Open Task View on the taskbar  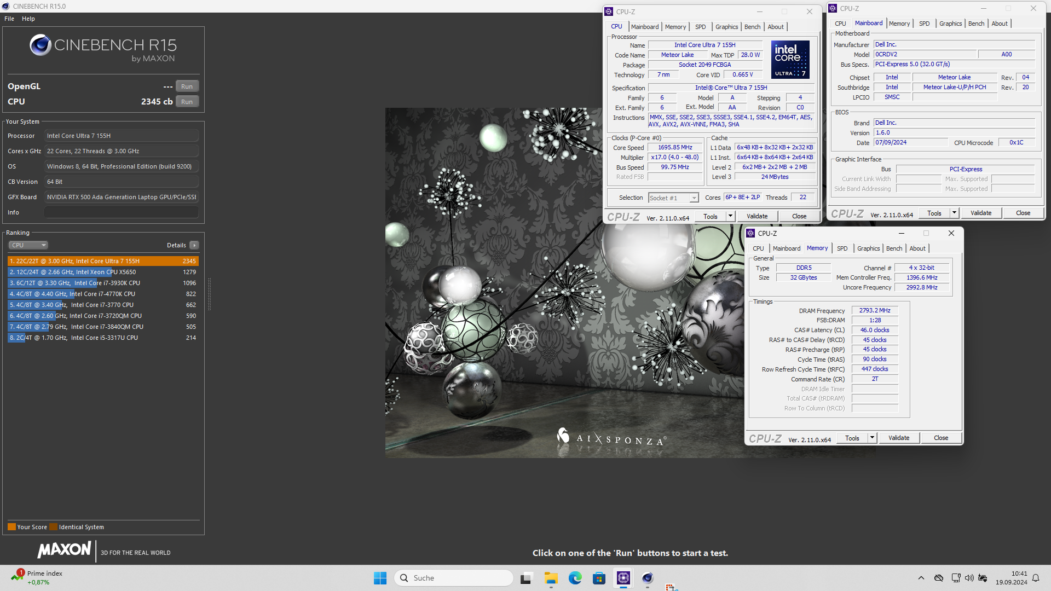pyautogui.click(x=526, y=578)
